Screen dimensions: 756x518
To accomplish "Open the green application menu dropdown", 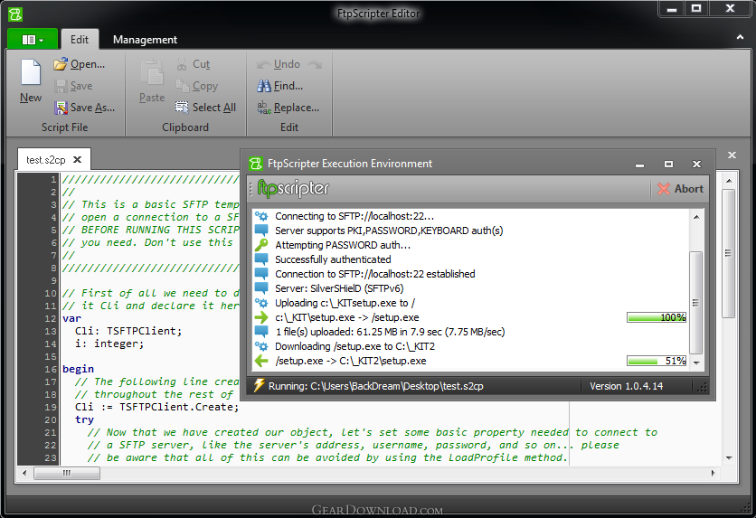I will pyautogui.click(x=33, y=39).
